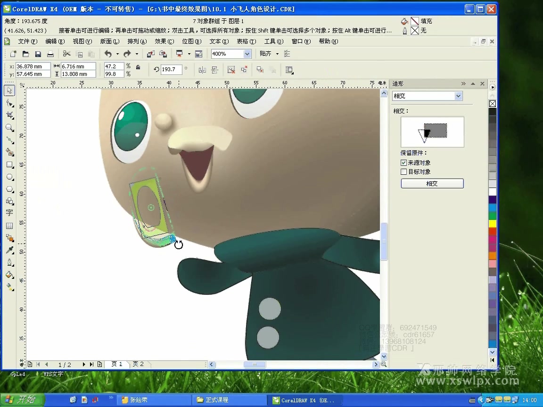543x407 pixels.
Task: Select the Text tool
Action: (9, 213)
